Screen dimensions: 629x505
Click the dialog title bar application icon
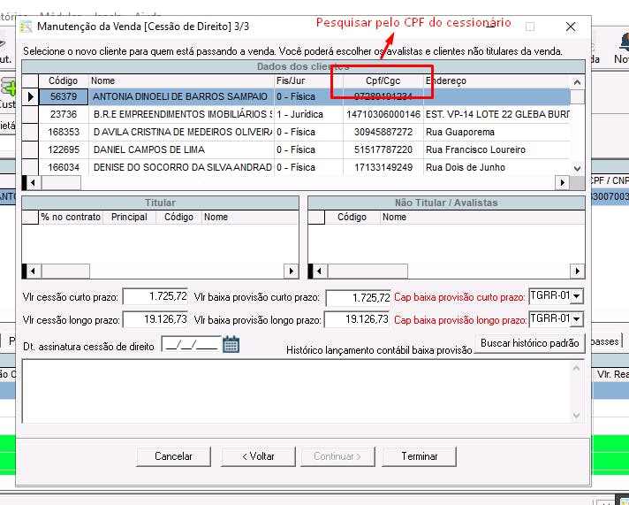tap(26, 27)
